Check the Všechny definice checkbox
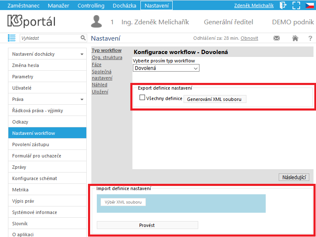 point(142,98)
